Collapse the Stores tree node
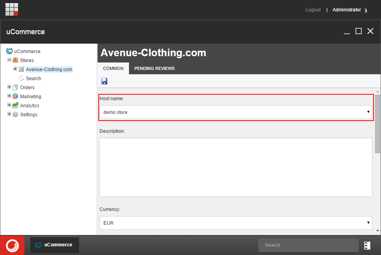 tap(9, 60)
